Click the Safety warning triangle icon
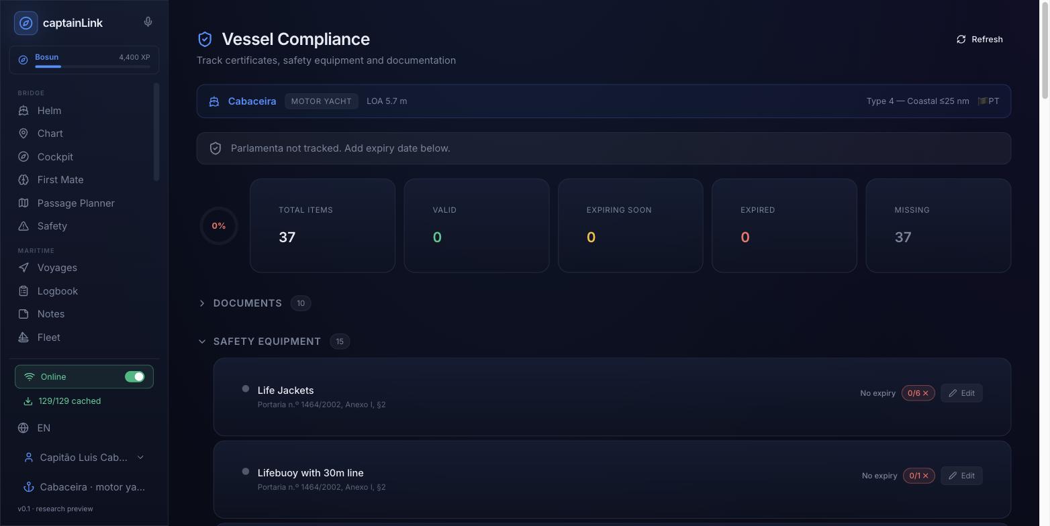The height and width of the screenshot is (526, 1050). click(x=23, y=226)
